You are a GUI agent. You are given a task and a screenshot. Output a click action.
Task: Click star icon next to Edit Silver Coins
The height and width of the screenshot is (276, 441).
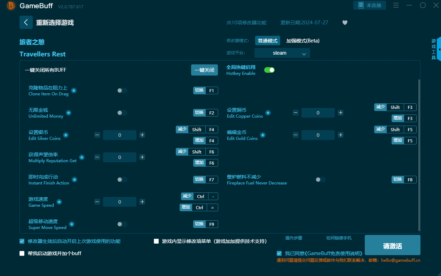click(66, 135)
